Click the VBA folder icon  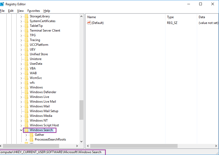[x=26, y=68]
